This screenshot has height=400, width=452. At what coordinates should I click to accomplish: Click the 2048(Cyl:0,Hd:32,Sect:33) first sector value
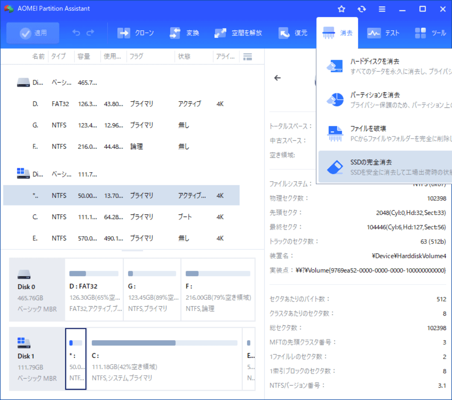point(411,212)
